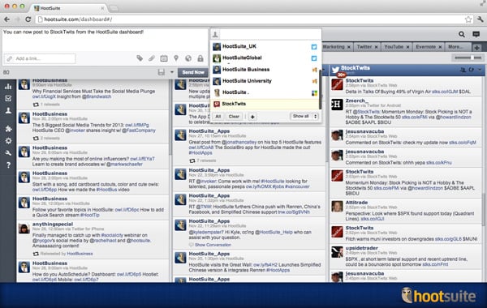Open Assignments checkbox icon in left sidebar
The image size is (487, 308).
pyautogui.click(x=8, y=99)
